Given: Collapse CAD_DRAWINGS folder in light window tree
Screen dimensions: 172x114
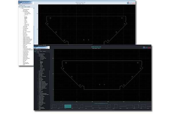Looking at the screenshot, I should tap(22, 11).
